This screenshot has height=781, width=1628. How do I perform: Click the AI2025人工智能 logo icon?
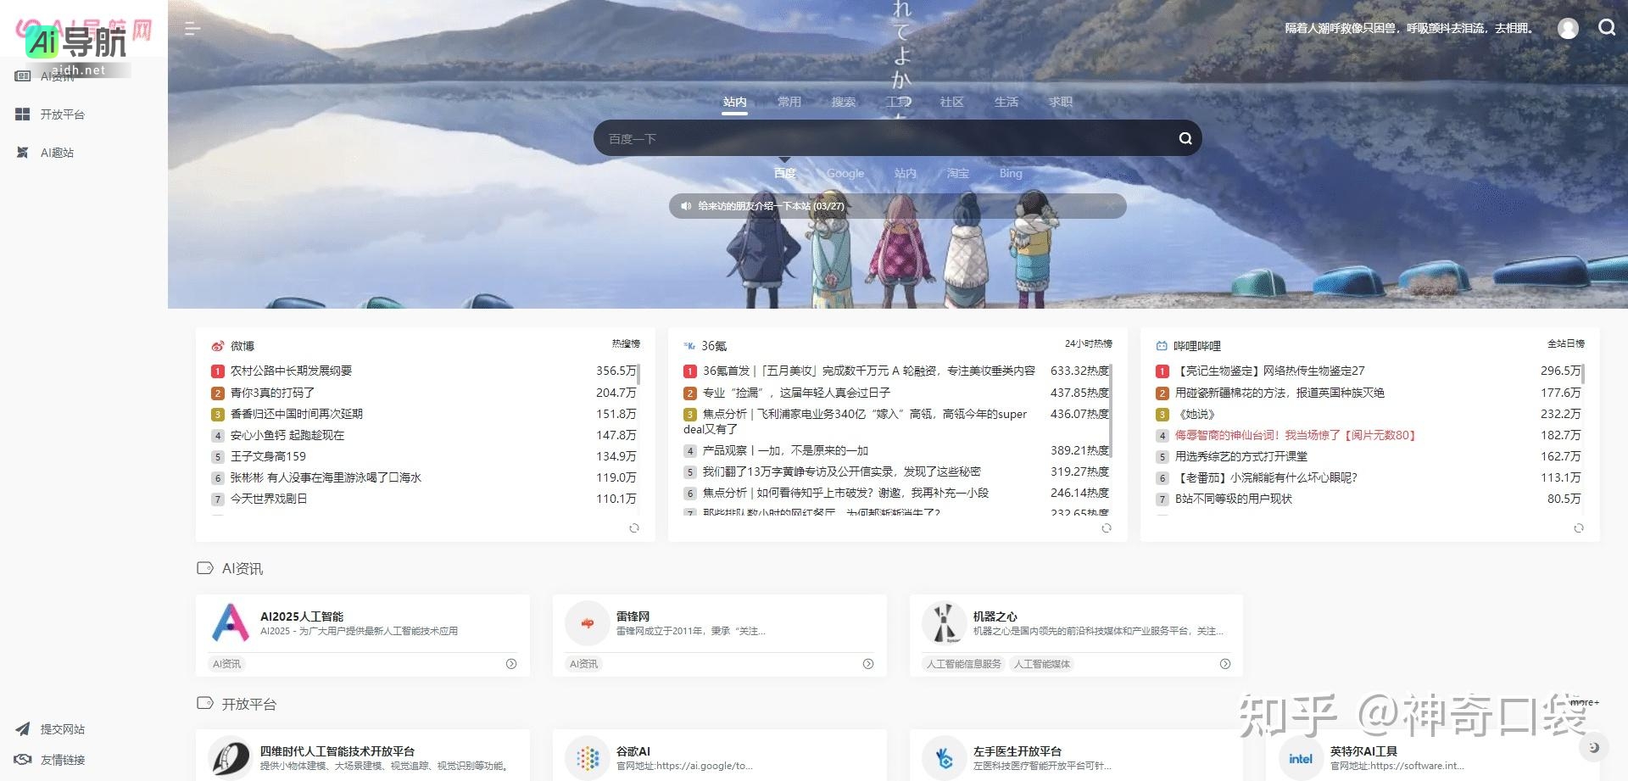[230, 623]
